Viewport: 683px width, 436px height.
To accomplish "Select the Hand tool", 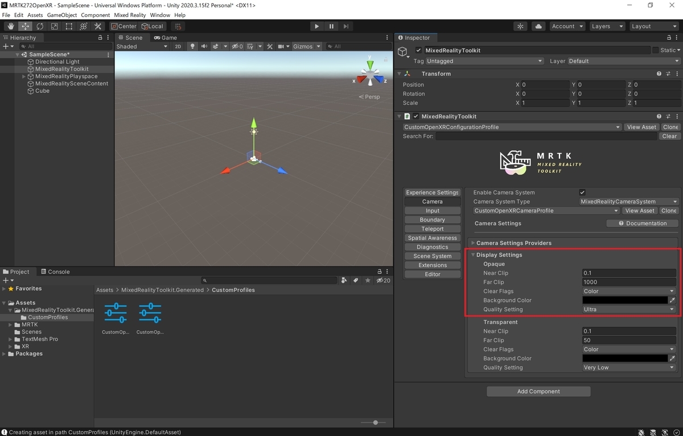I will (x=11, y=26).
